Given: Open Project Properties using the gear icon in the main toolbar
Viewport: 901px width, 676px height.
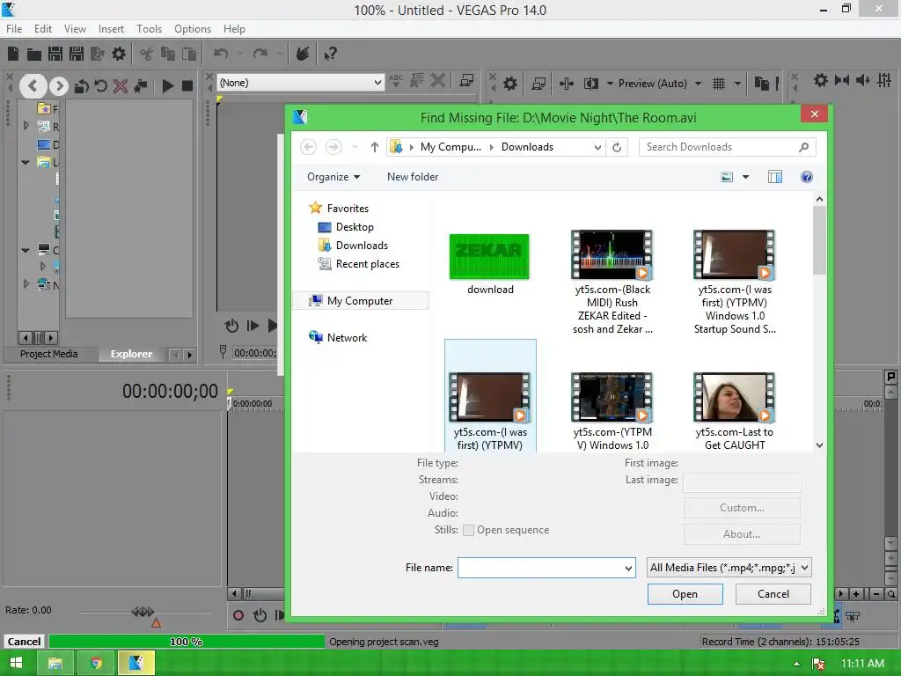Looking at the screenshot, I should (x=119, y=54).
